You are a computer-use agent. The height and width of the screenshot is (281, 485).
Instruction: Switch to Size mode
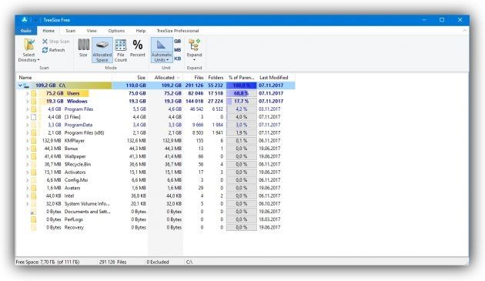click(x=83, y=48)
